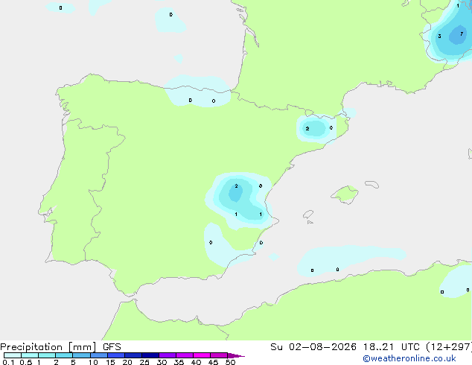
Task: Select the 15–20 mm legend swatch
Action: [x=116, y=355]
